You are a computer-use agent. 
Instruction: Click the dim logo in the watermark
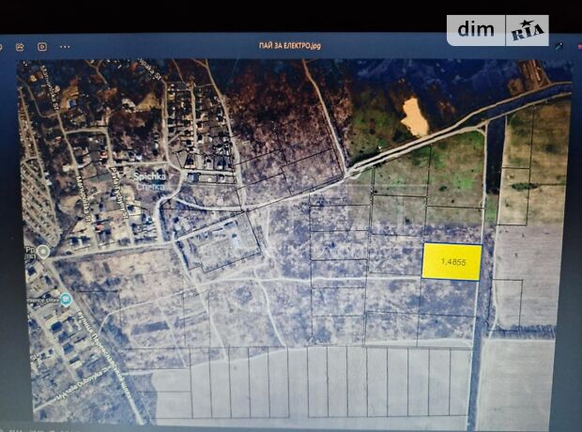point(477,30)
